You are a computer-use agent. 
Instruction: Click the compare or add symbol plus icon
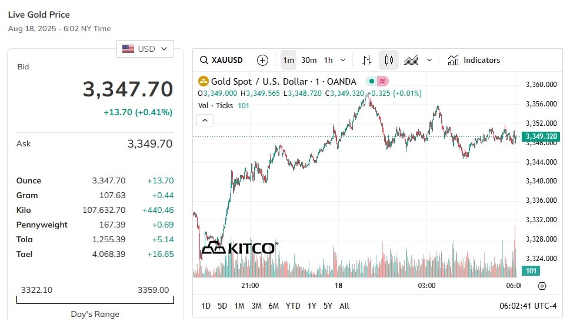click(262, 61)
